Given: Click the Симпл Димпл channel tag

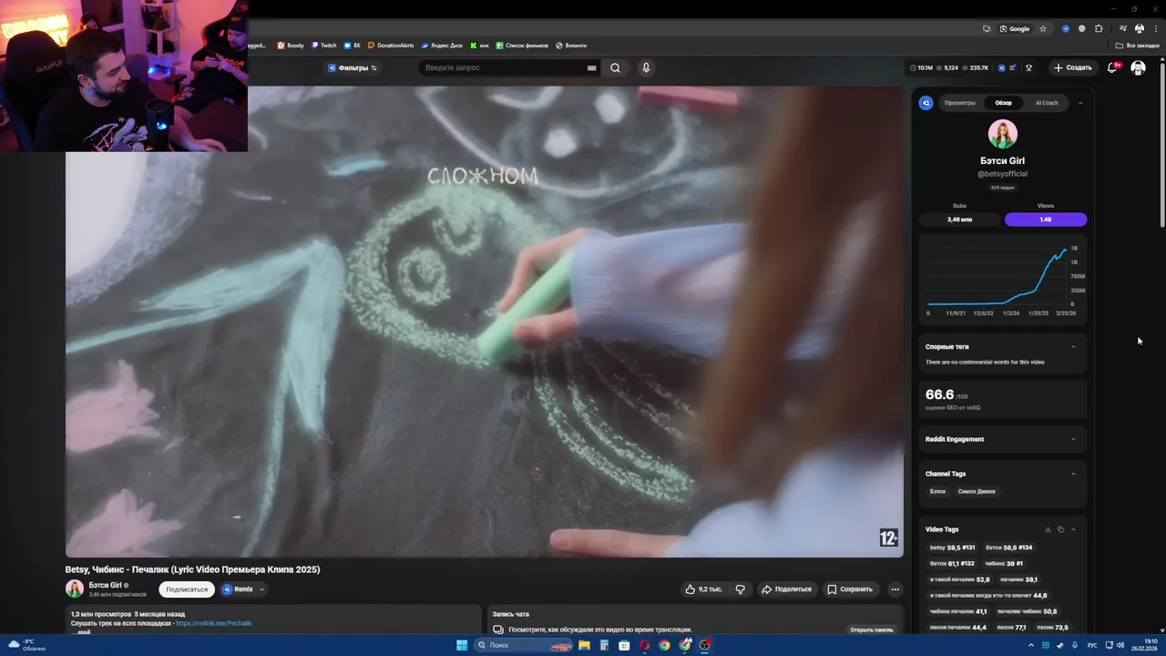Looking at the screenshot, I should click(x=977, y=491).
